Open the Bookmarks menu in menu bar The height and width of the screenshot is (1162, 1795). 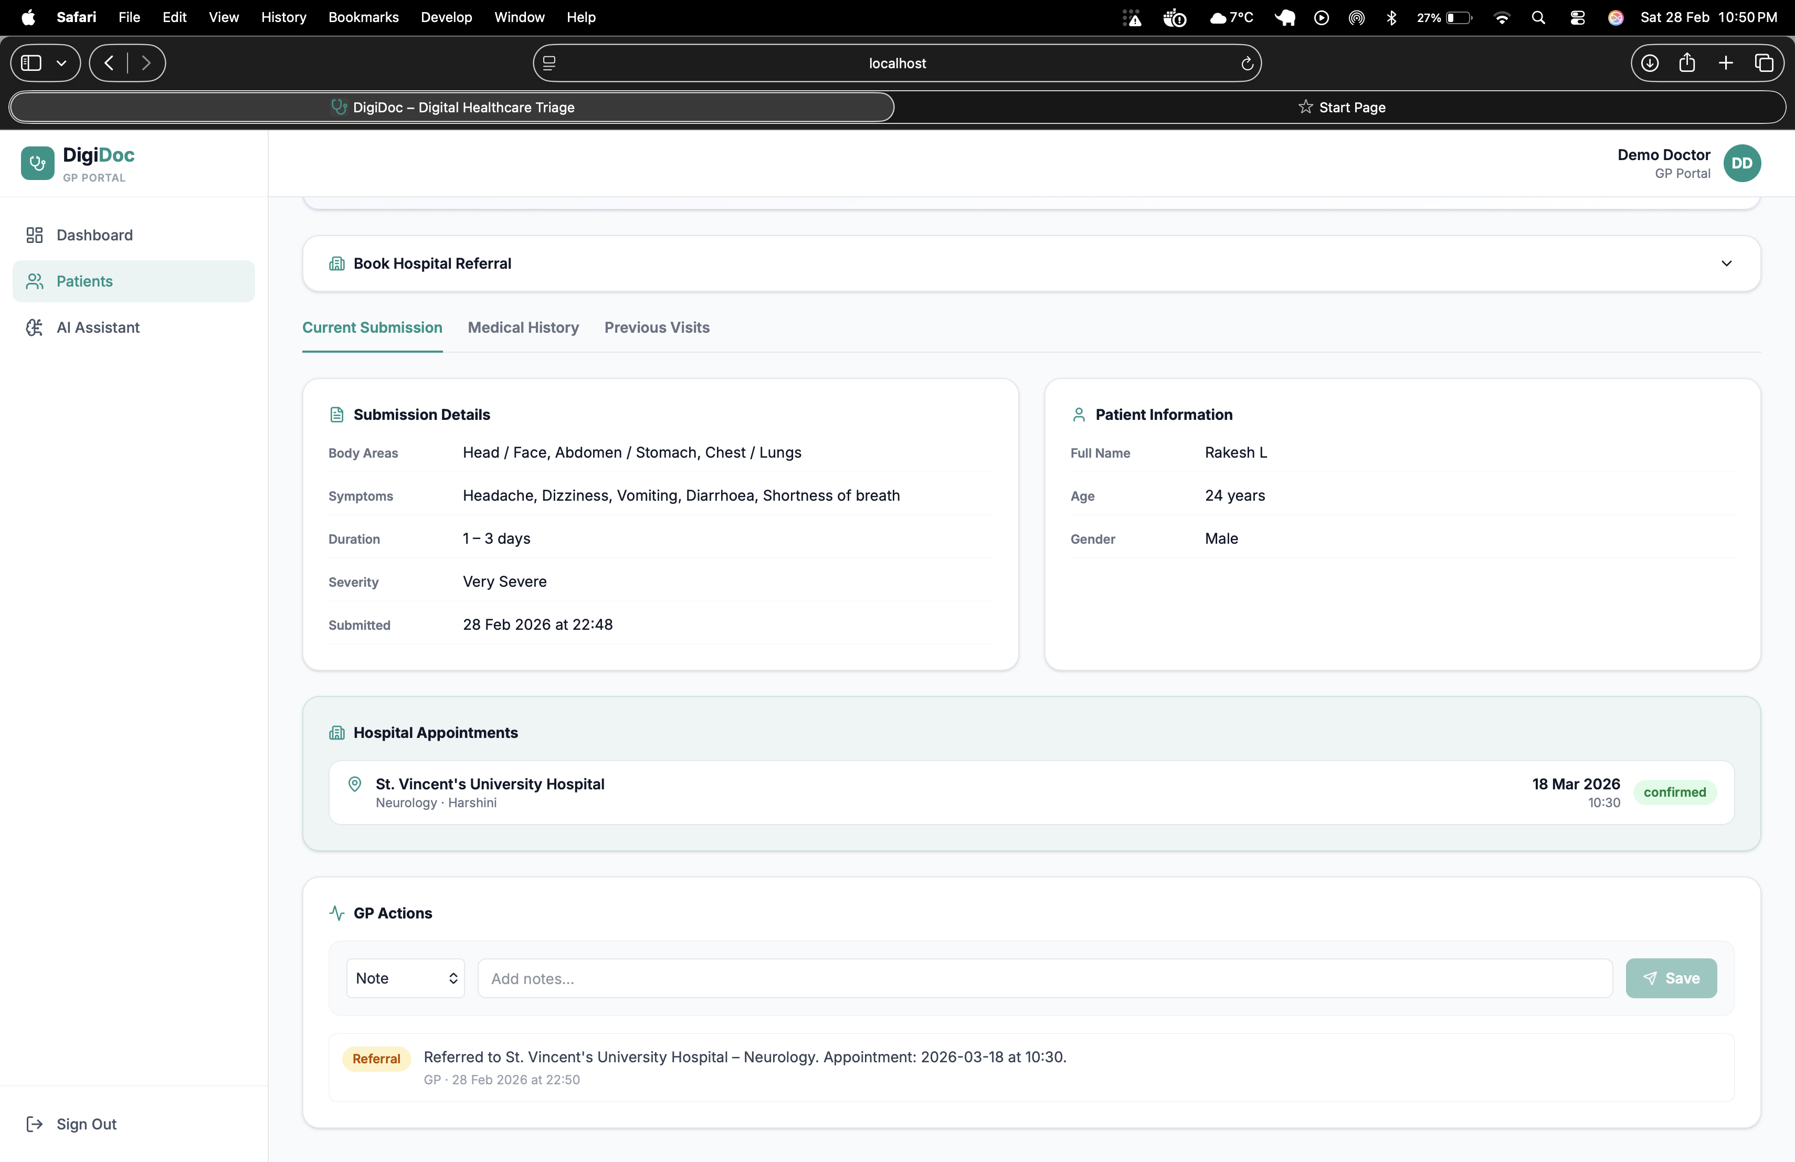coord(363,17)
